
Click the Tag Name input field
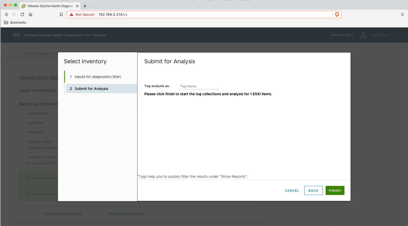coord(199,86)
